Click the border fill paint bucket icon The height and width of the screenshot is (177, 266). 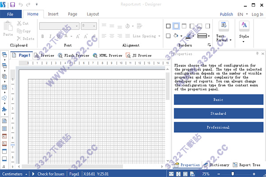click(176, 35)
